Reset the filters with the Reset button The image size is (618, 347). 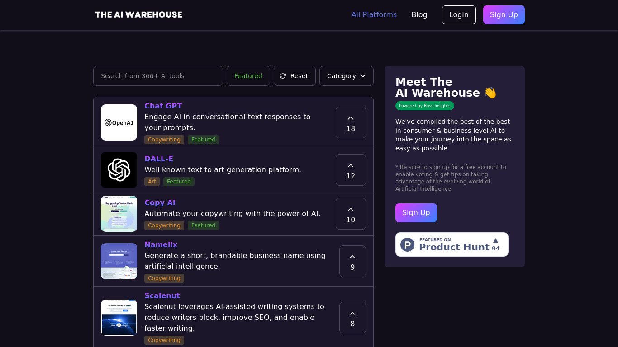click(x=295, y=76)
